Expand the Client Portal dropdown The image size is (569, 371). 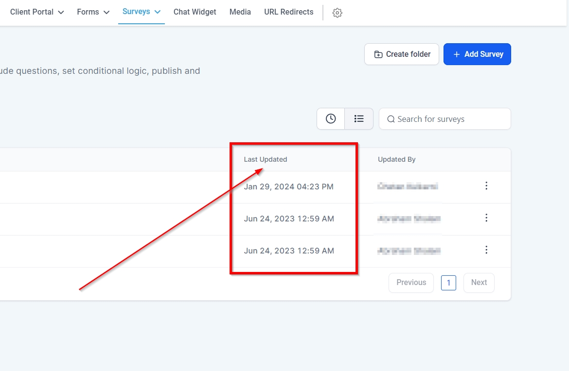tap(37, 12)
